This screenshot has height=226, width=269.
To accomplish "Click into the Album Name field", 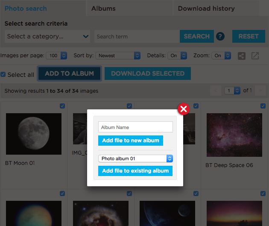I will [x=135, y=127].
